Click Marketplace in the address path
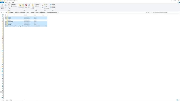The image size is (180, 101). click(43, 12)
